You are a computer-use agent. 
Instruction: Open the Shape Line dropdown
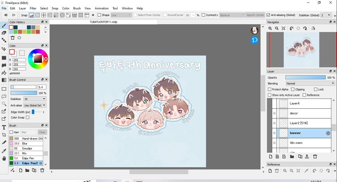(x=121, y=15)
